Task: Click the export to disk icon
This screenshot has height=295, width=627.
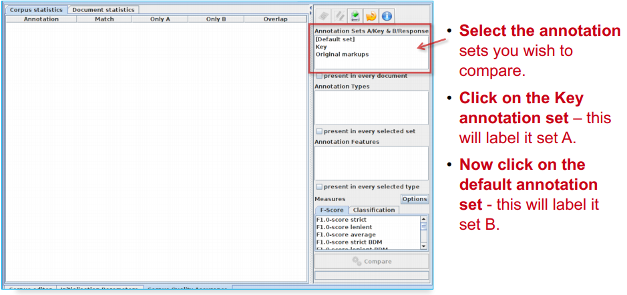Action: (355, 15)
